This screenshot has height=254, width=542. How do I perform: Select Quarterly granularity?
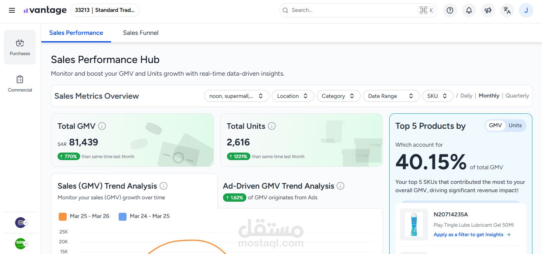(517, 96)
